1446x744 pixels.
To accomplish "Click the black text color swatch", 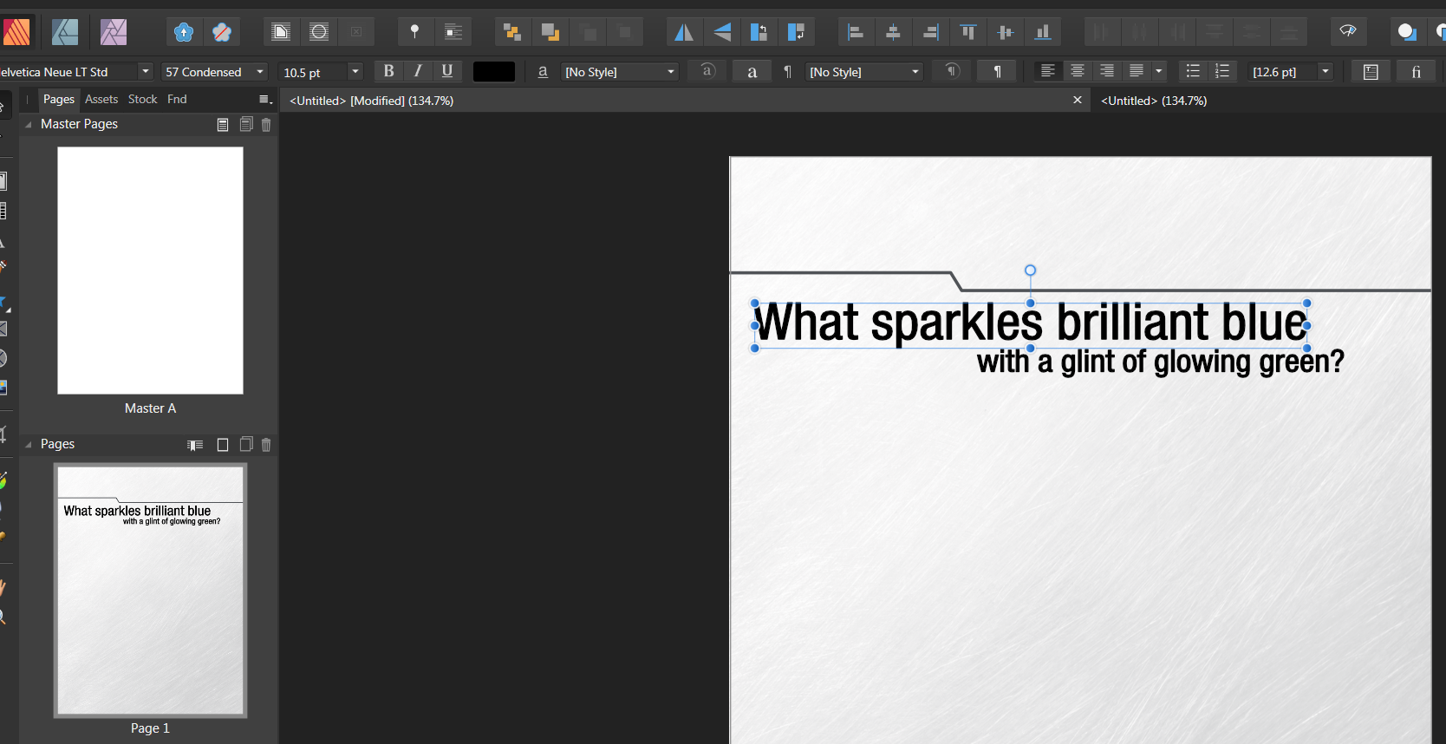I will coord(494,71).
